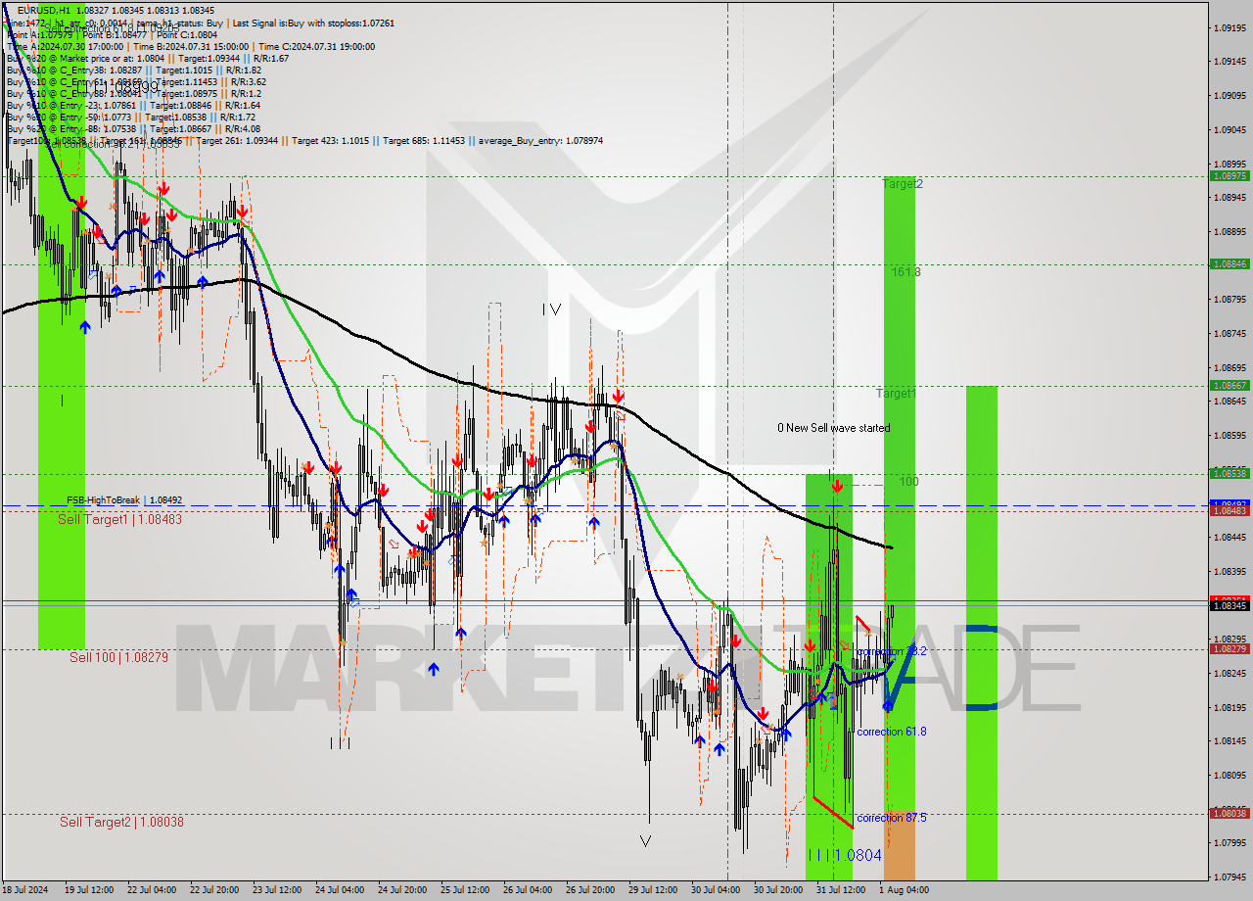Click the '1 Aug 04:00' time axis label
The image size is (1253, 901).
tap(904, 889)
